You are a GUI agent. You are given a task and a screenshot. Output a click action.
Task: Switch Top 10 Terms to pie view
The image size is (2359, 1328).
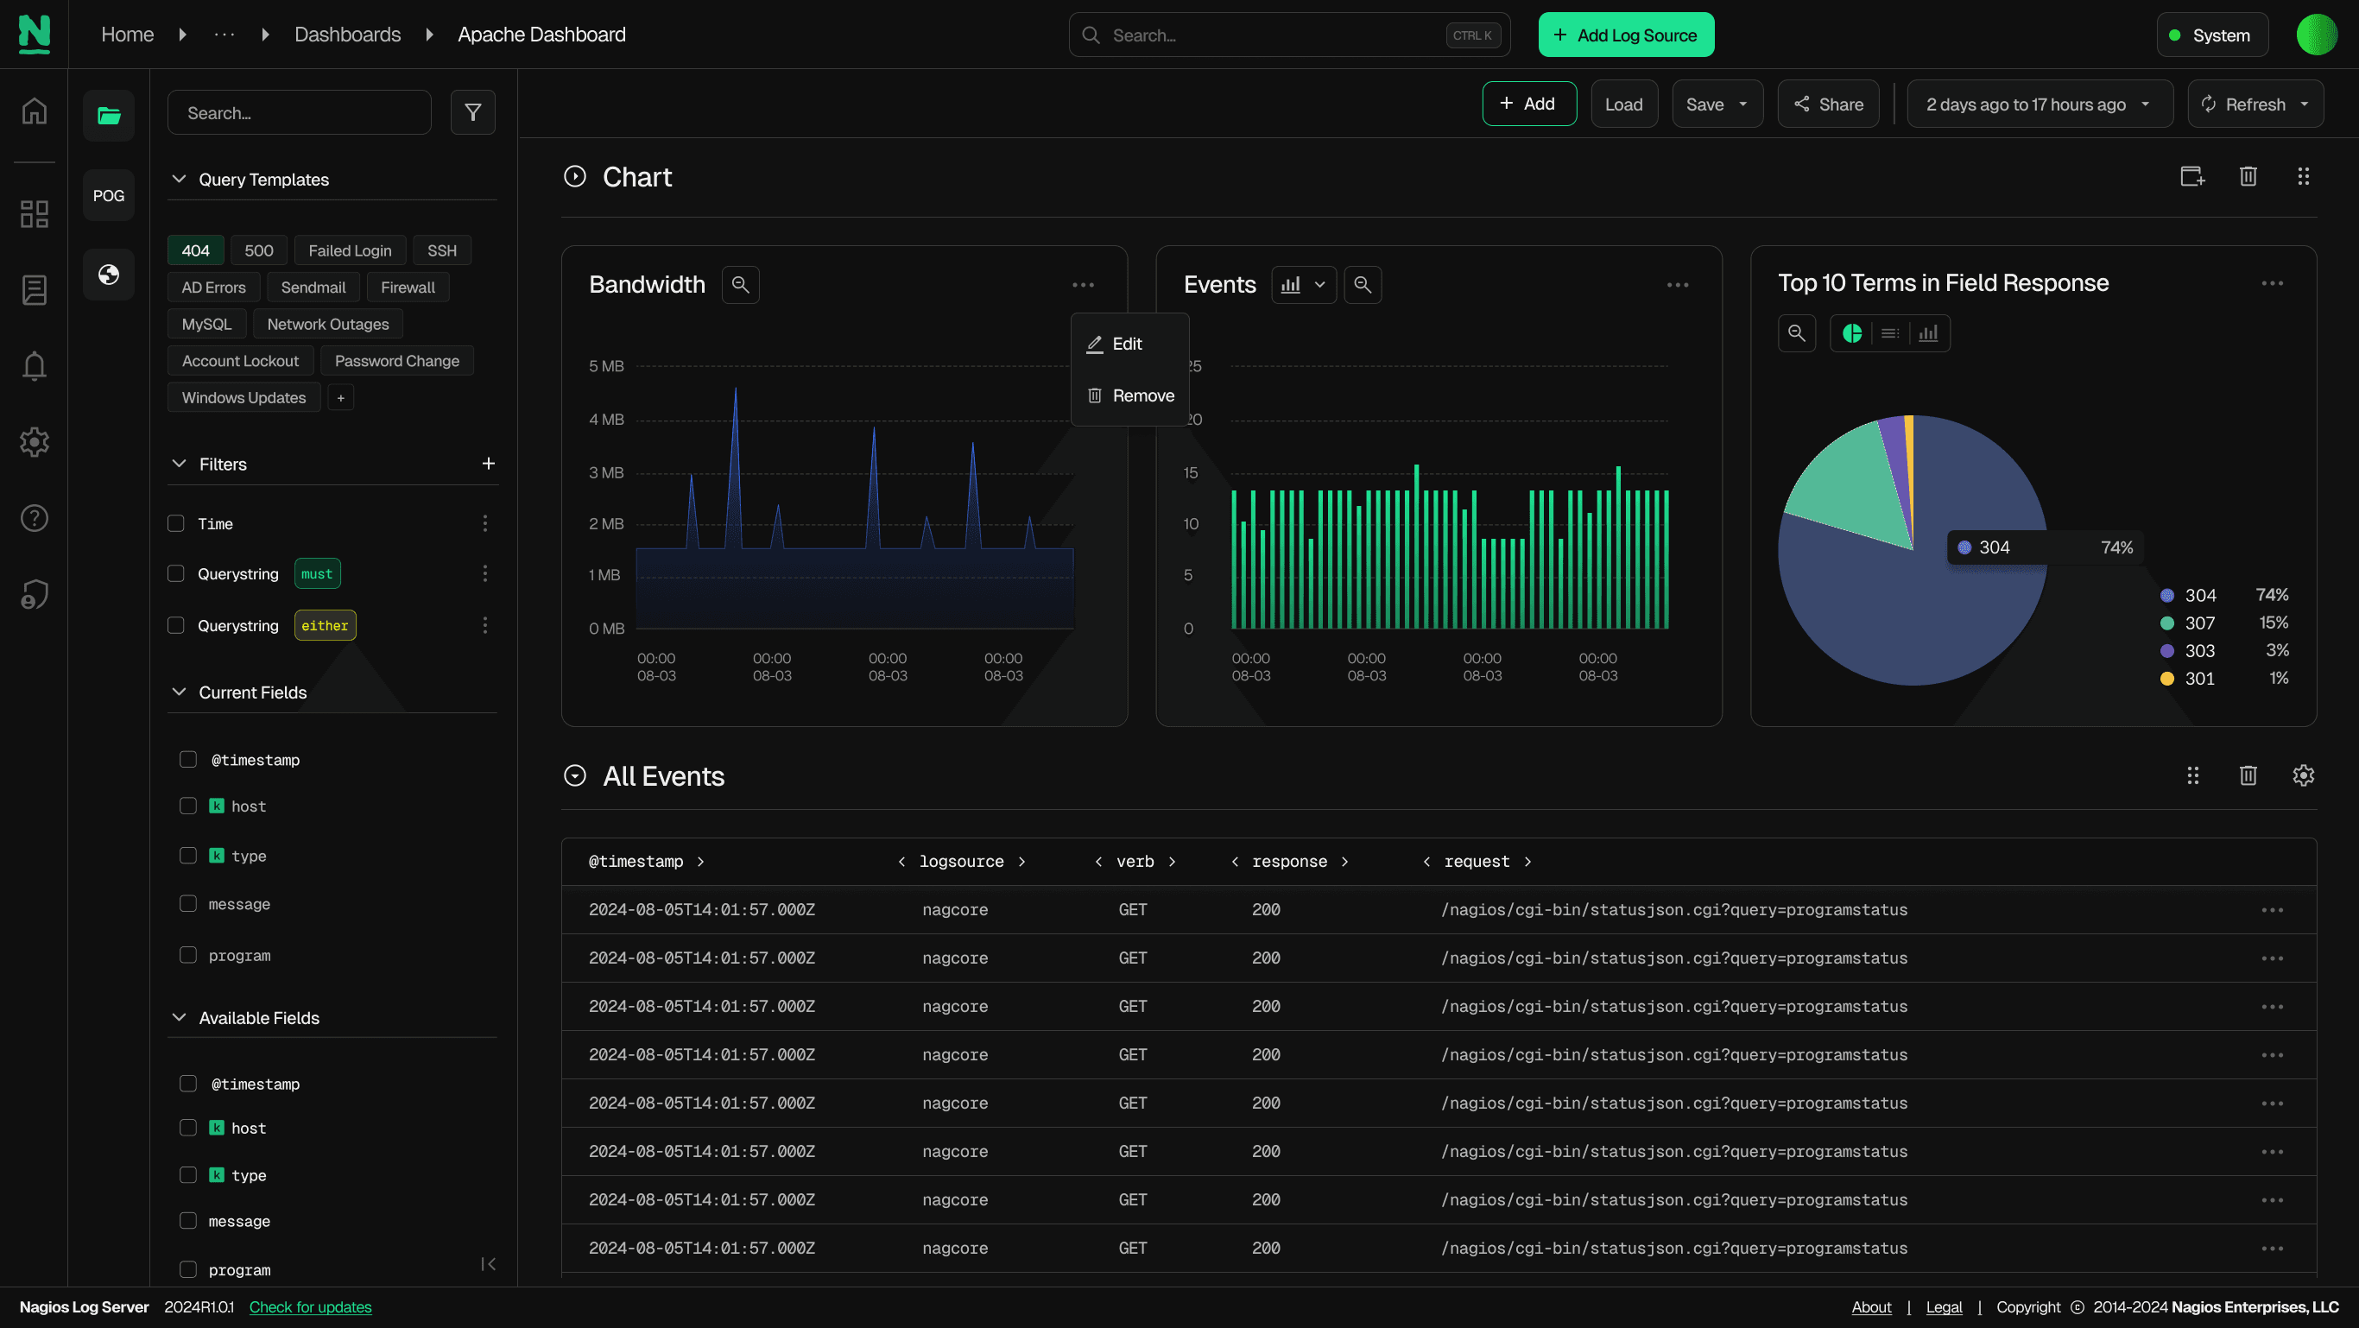[1851, 333]
